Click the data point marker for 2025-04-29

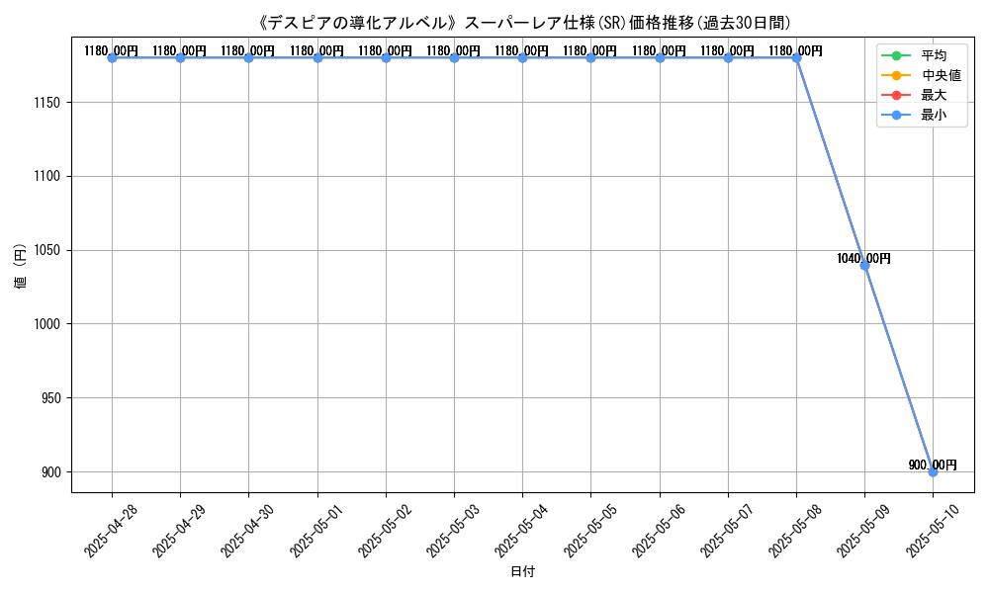[x=180, y=58]
